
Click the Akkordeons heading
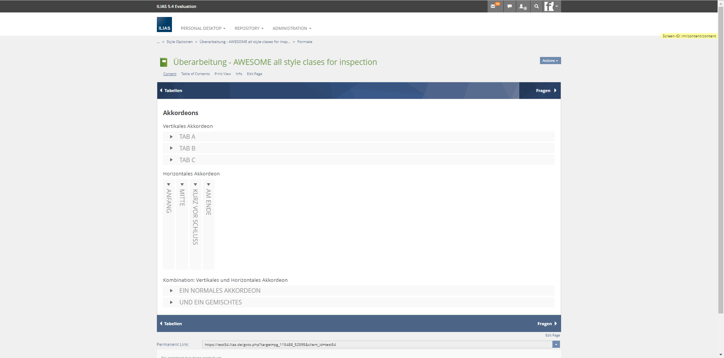181,113
